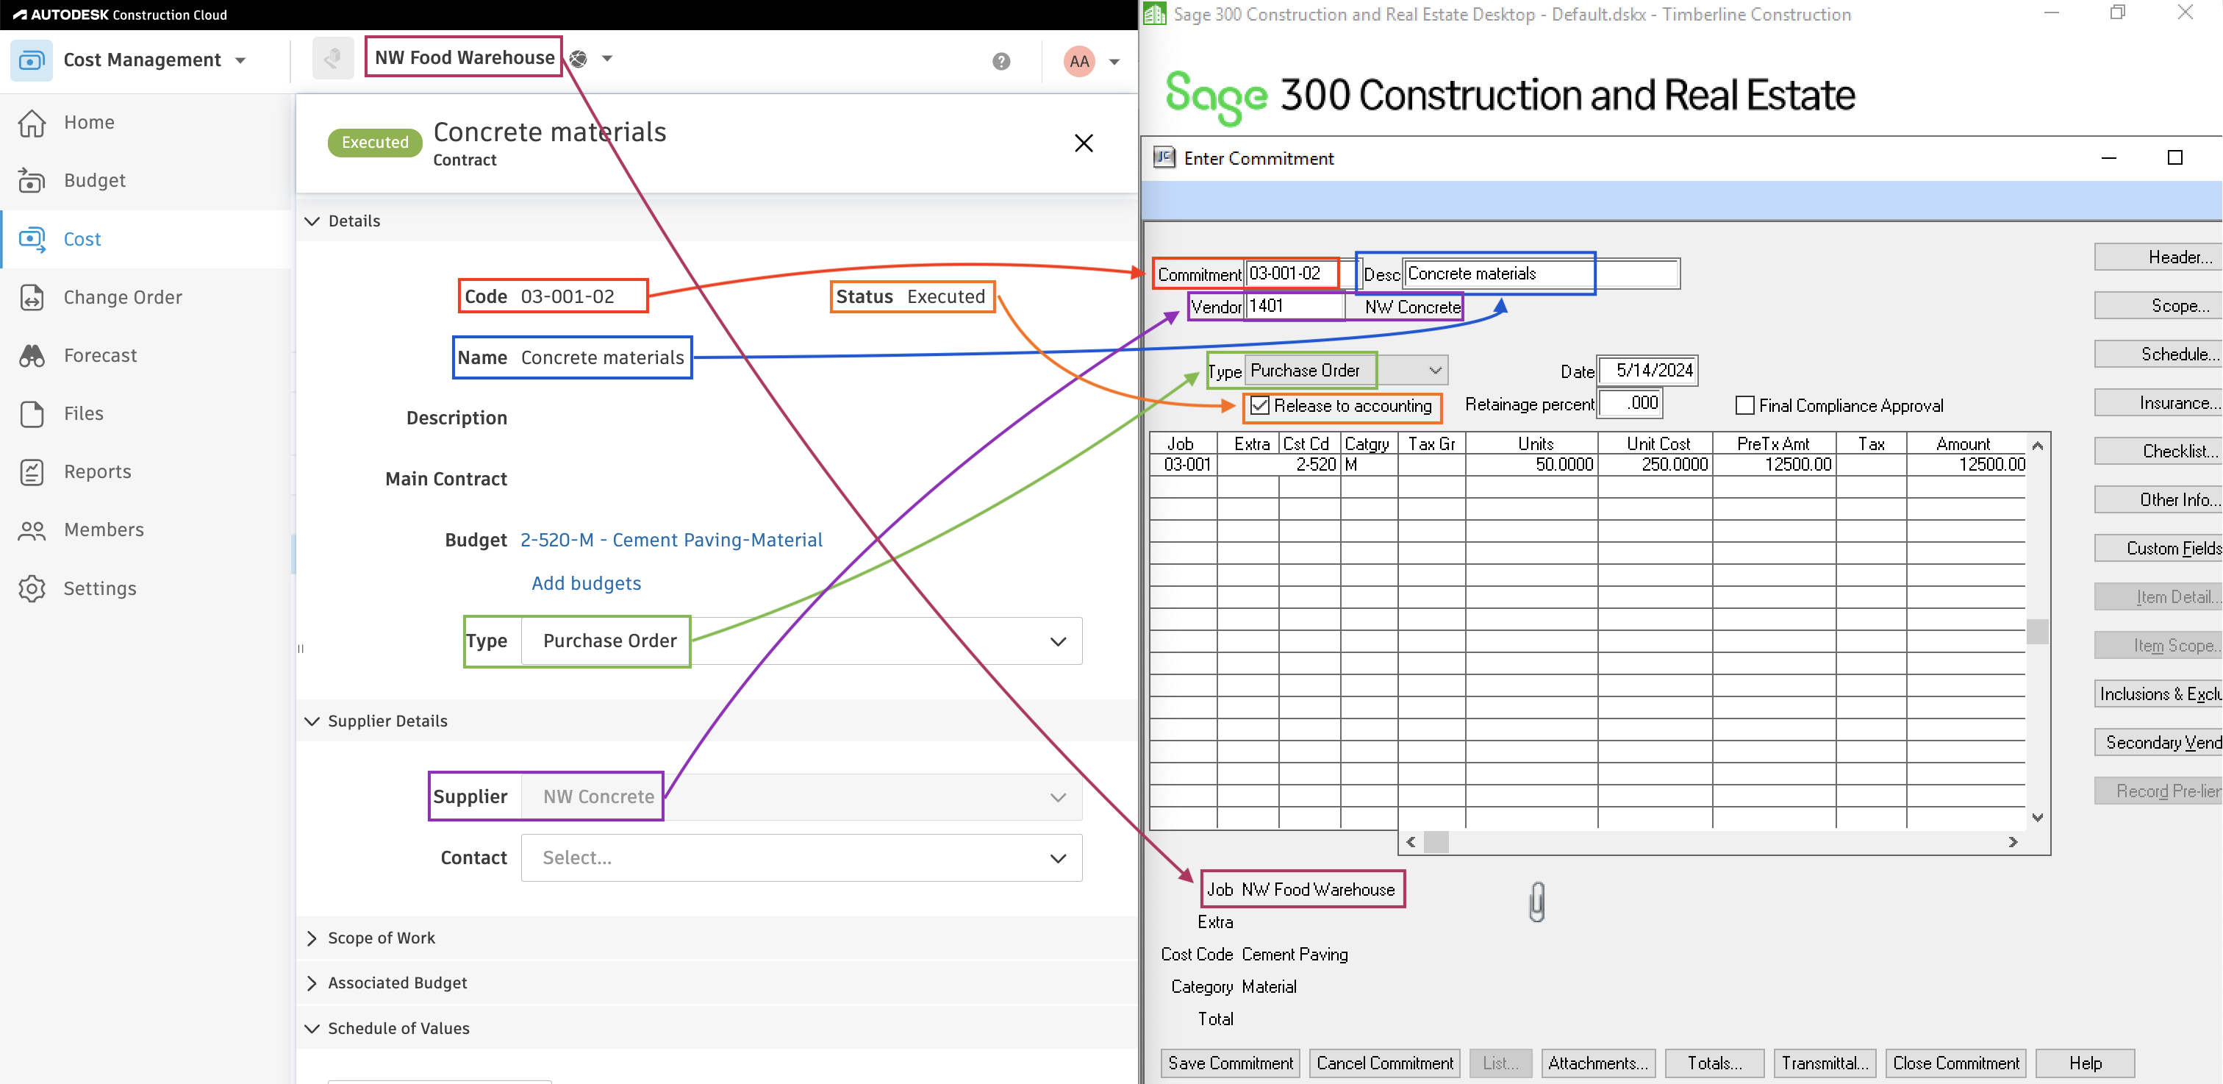
Task: Click Save Commitment button
Action: tap(1231, 1063)
